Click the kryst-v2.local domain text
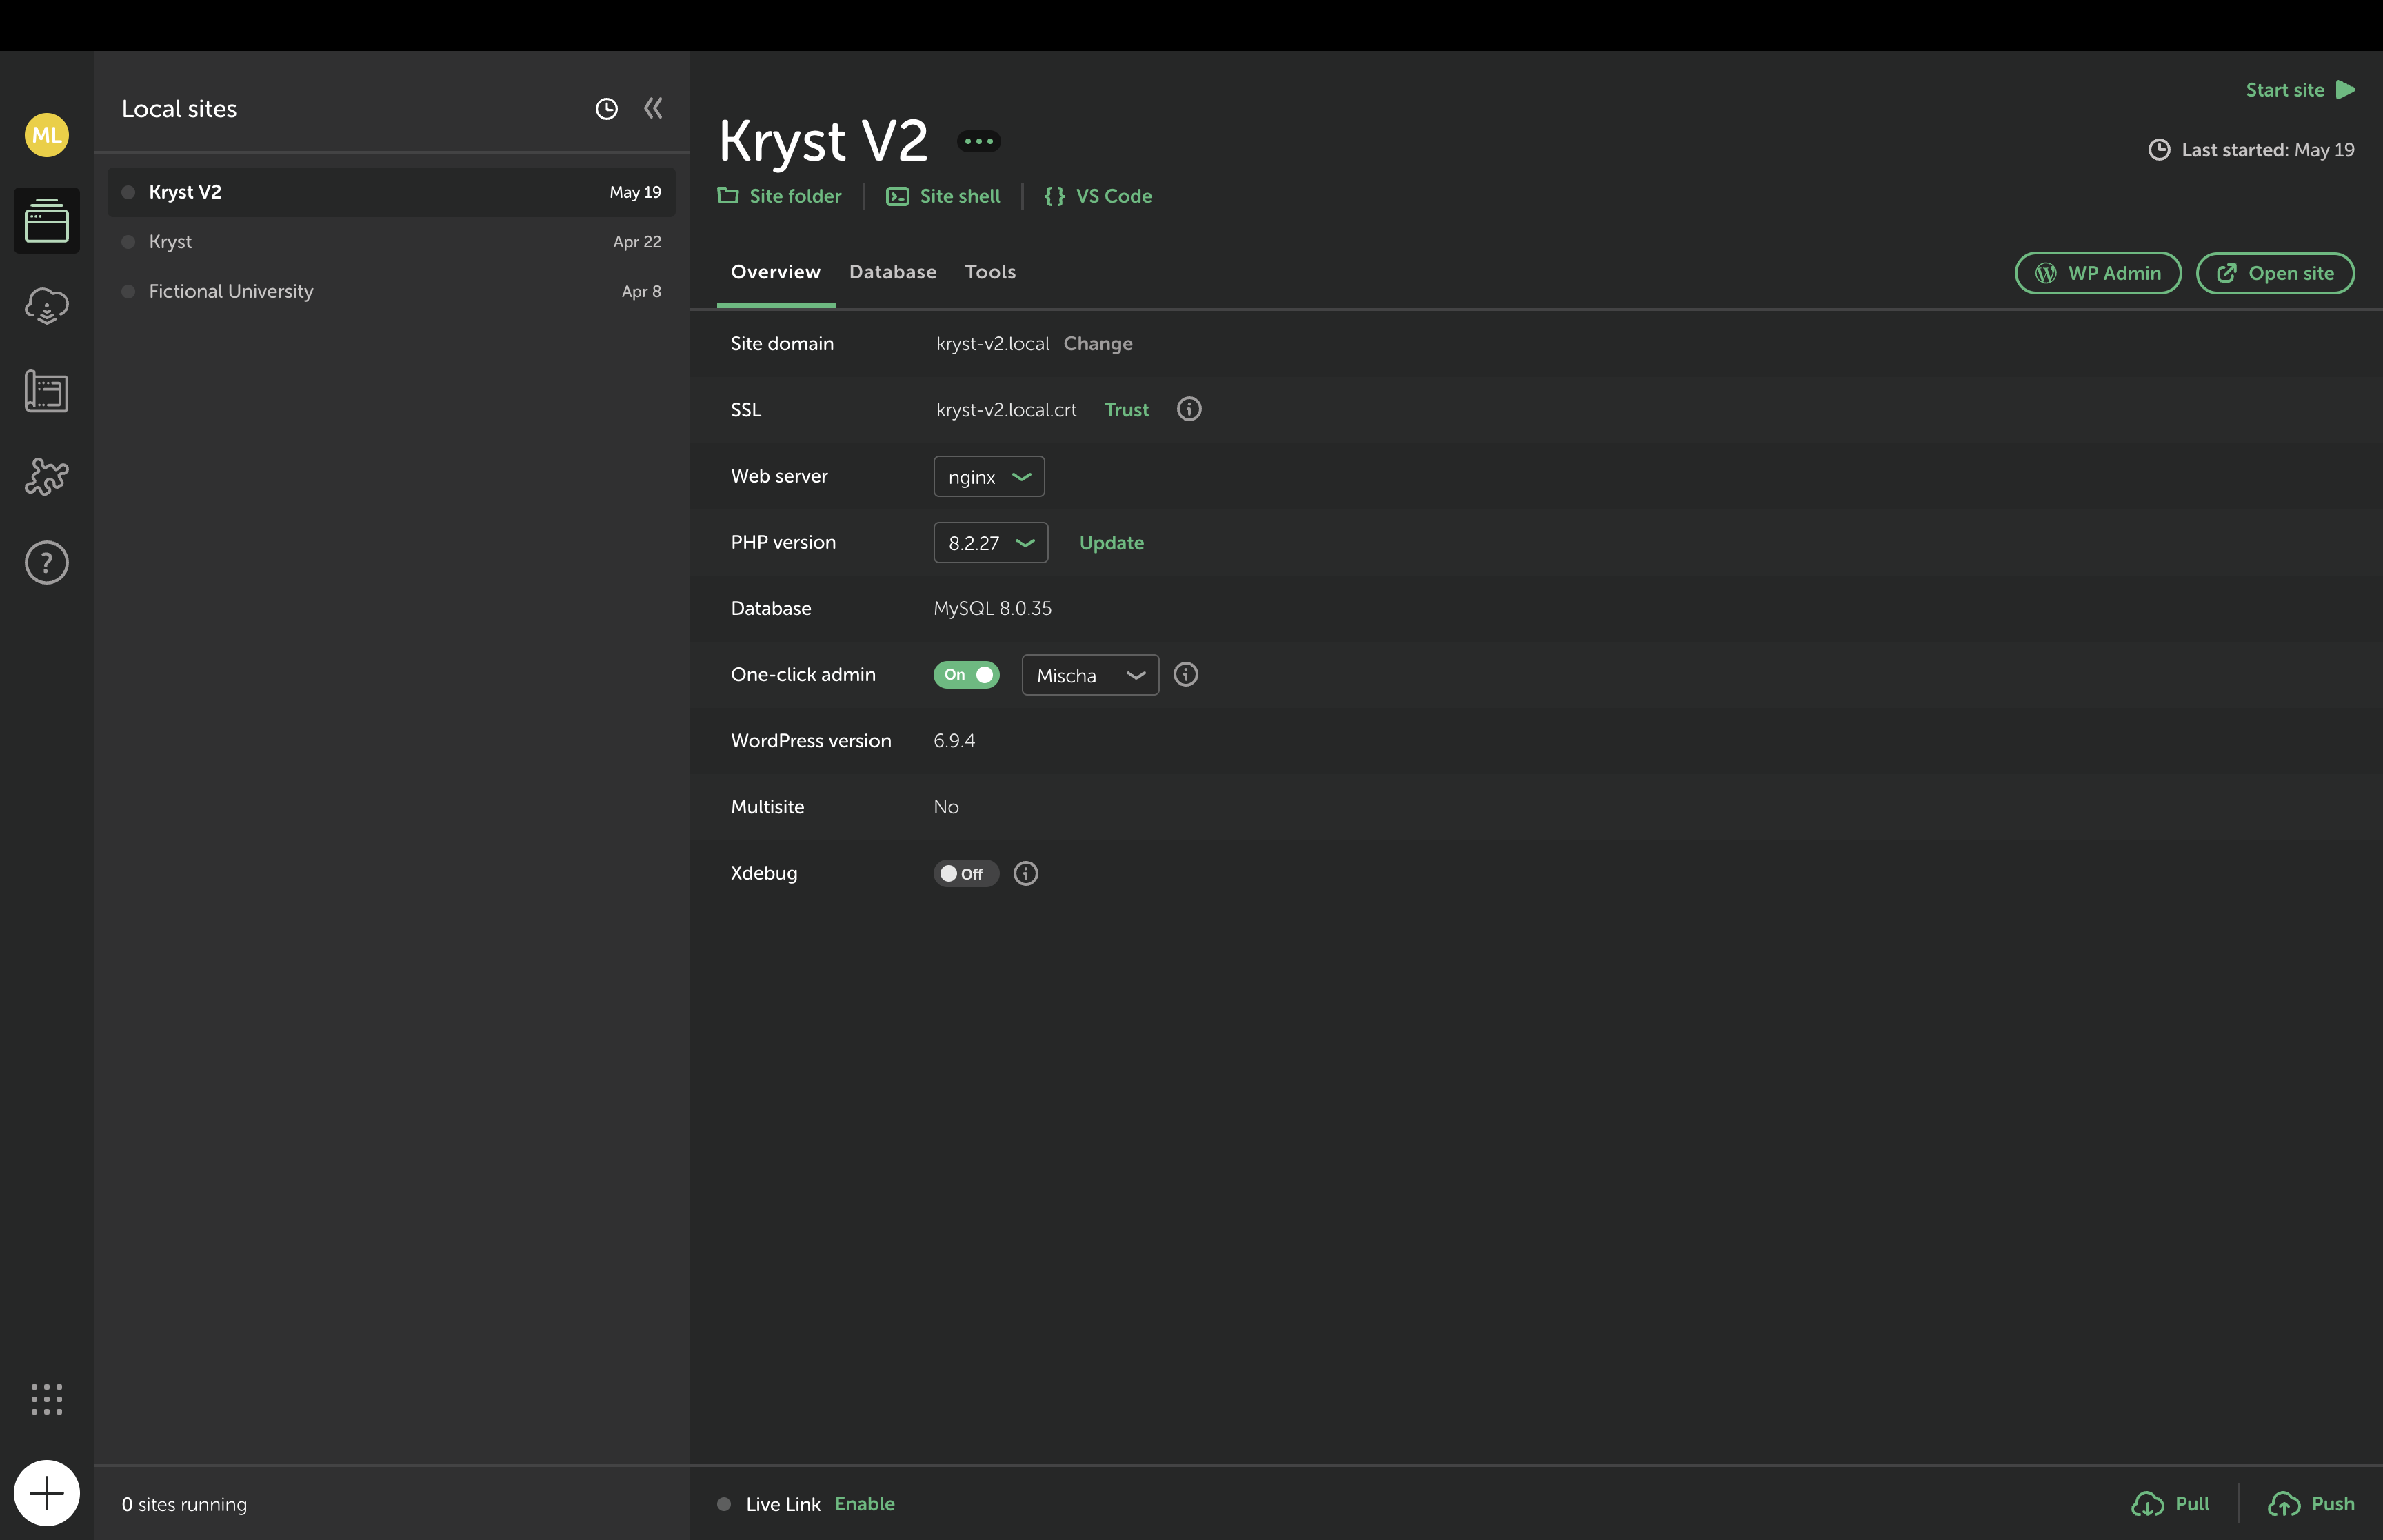This screenshot has height=1540, width=2383. (x=992, y=344)
